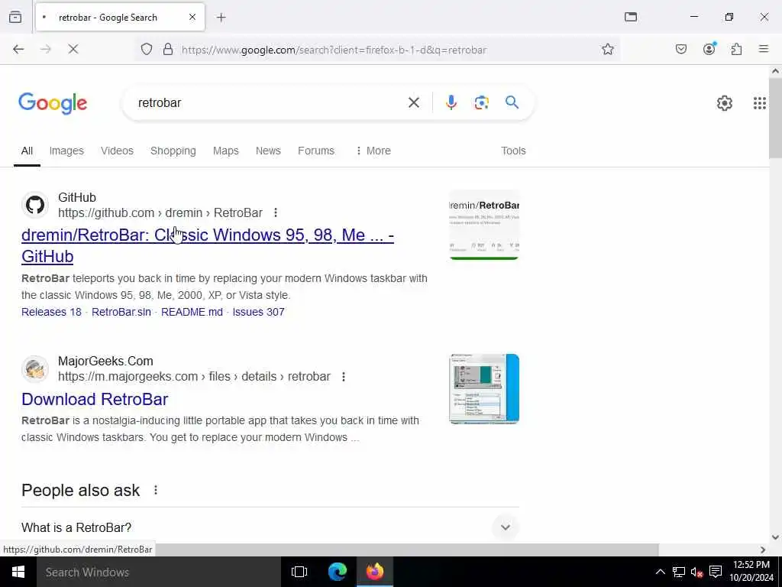The height and width of the screenshot is (587, 782).
Task: Focus the browser address bar
Action: (379, 50)
